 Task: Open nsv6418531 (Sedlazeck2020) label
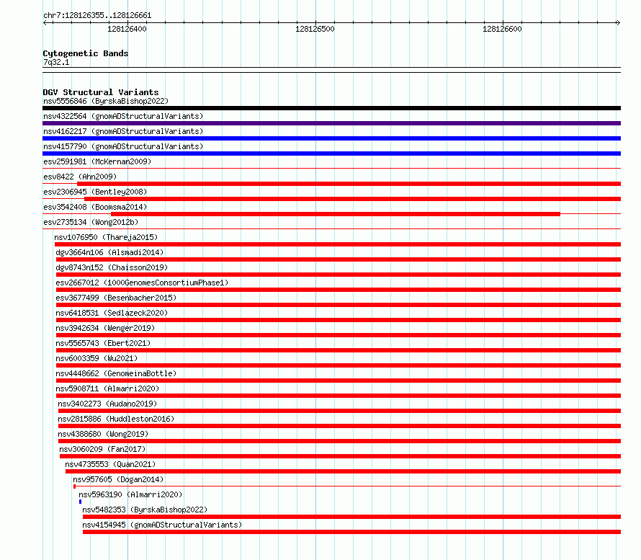click(112, 313)
